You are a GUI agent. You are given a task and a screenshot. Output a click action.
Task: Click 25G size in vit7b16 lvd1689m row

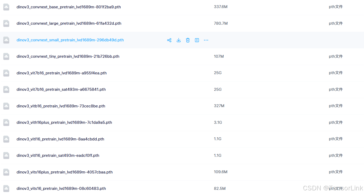coord(218,73)
